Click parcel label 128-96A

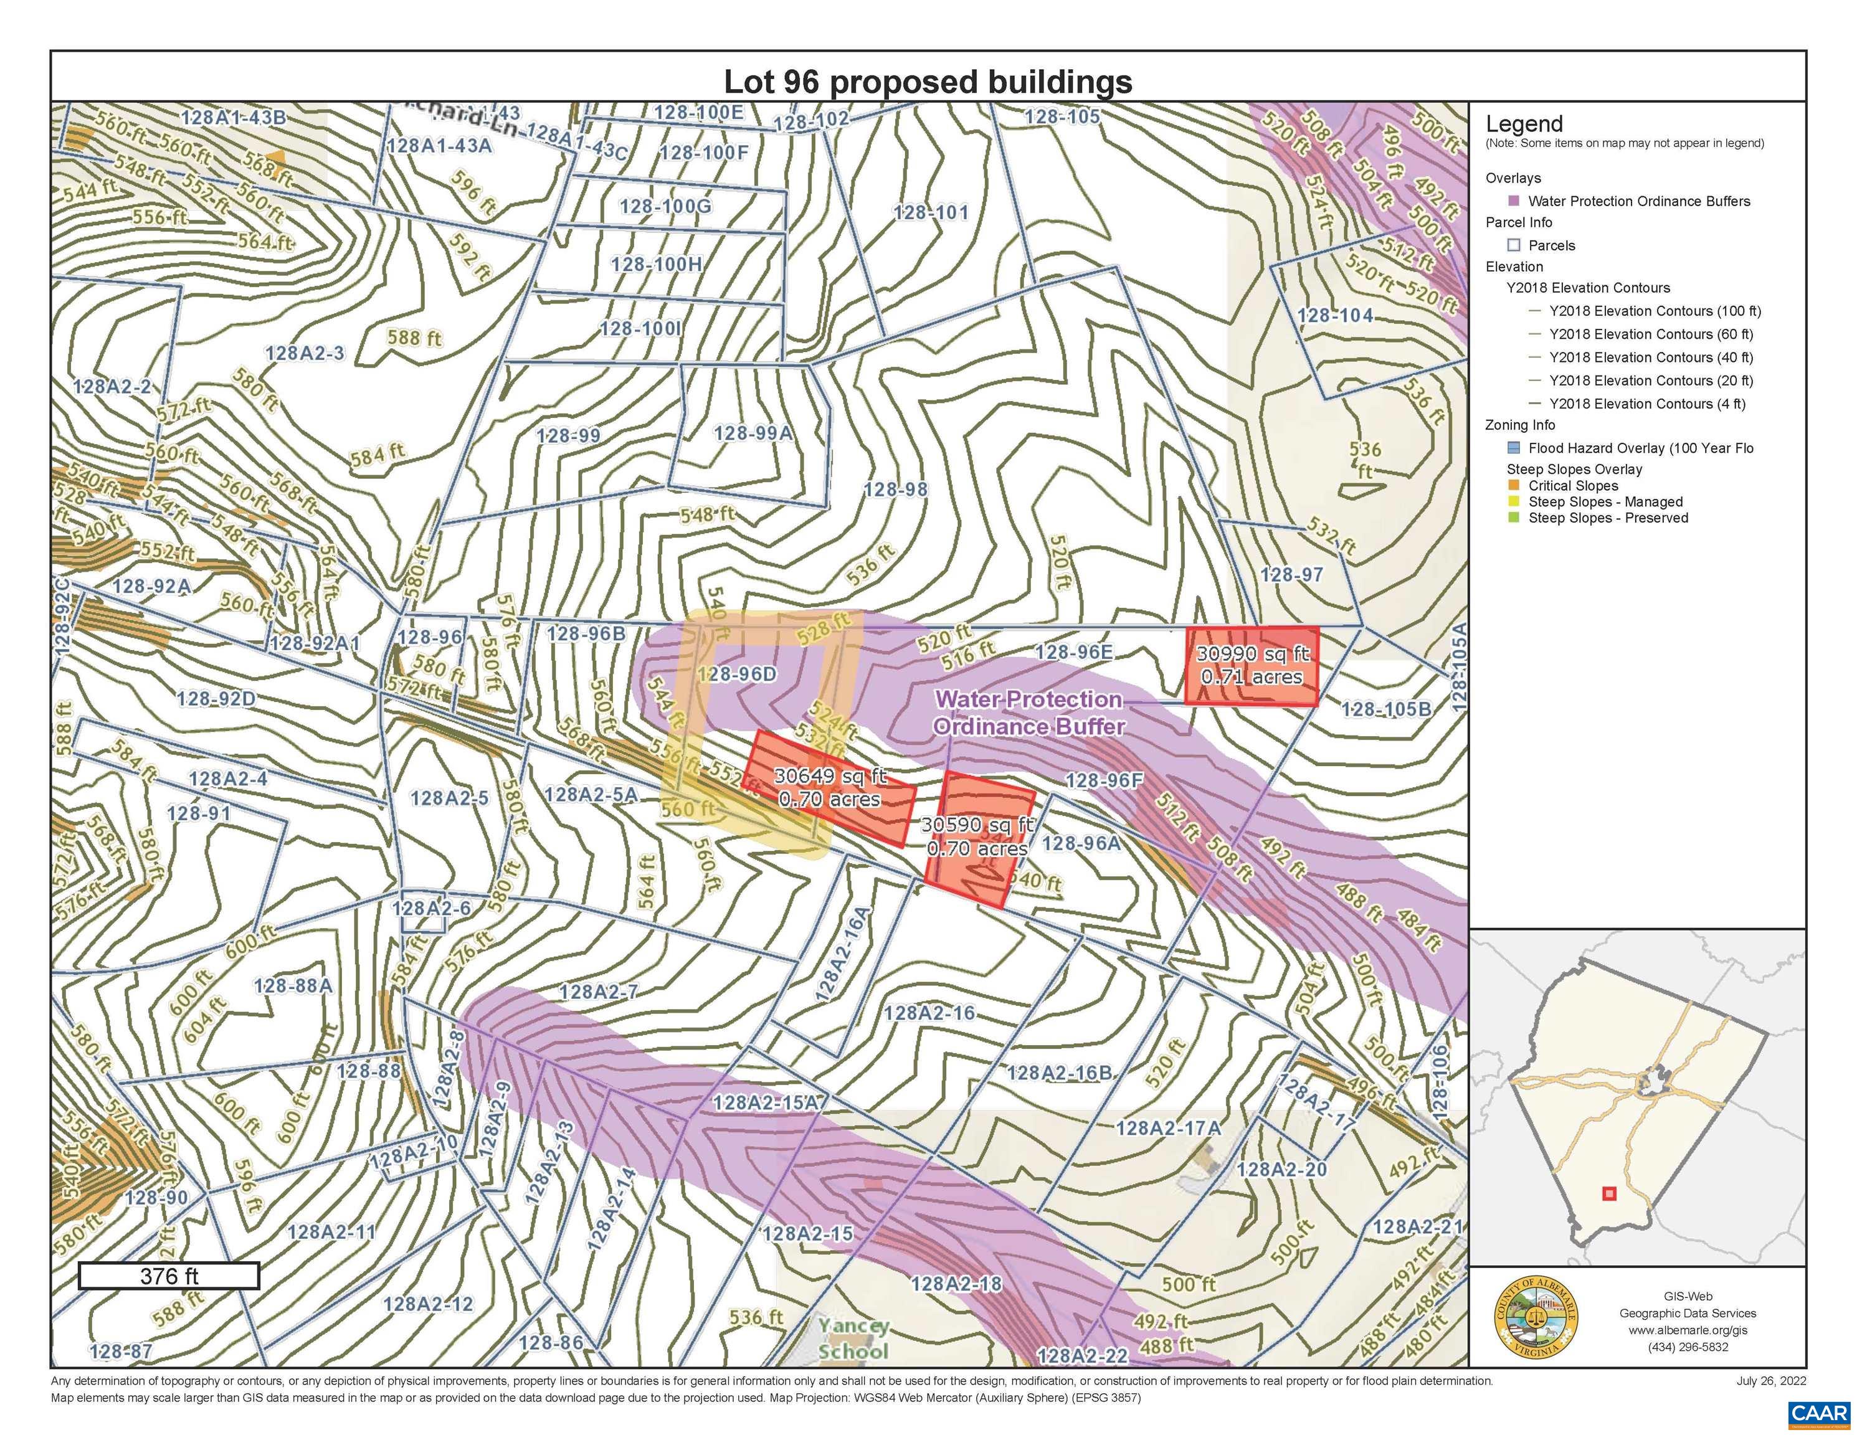tap(1081, 843)
